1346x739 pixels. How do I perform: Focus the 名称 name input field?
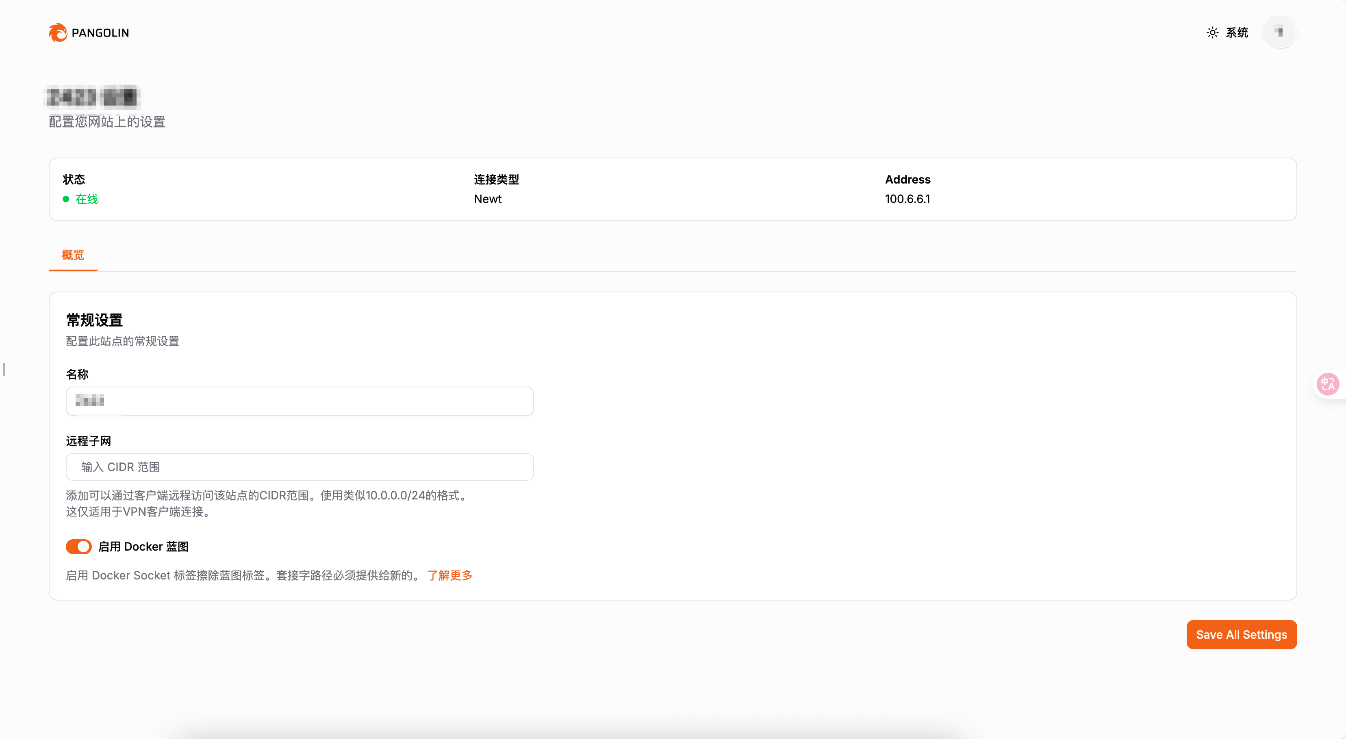tap(300, 401)
